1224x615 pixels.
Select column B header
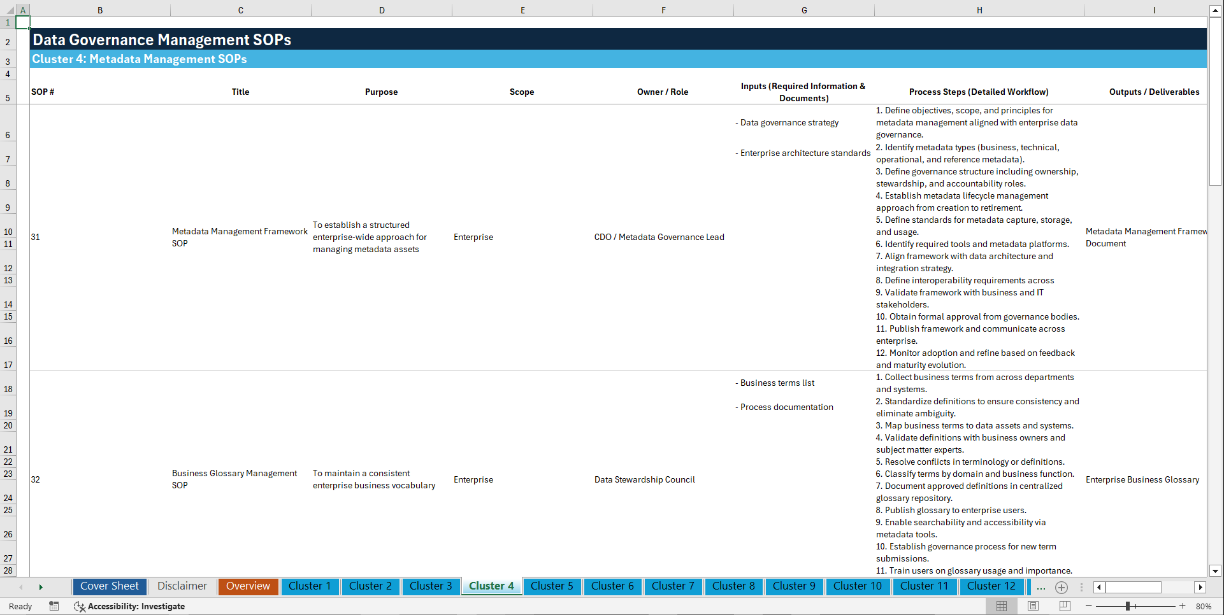tap(100, 10)
